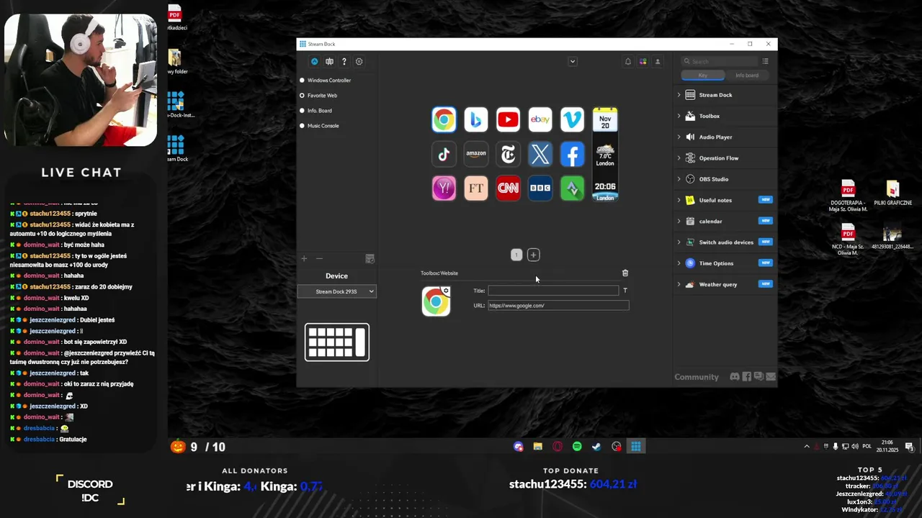The image size is (922, 518).
Task: Select the Amazon key
Action: (476, 153)
